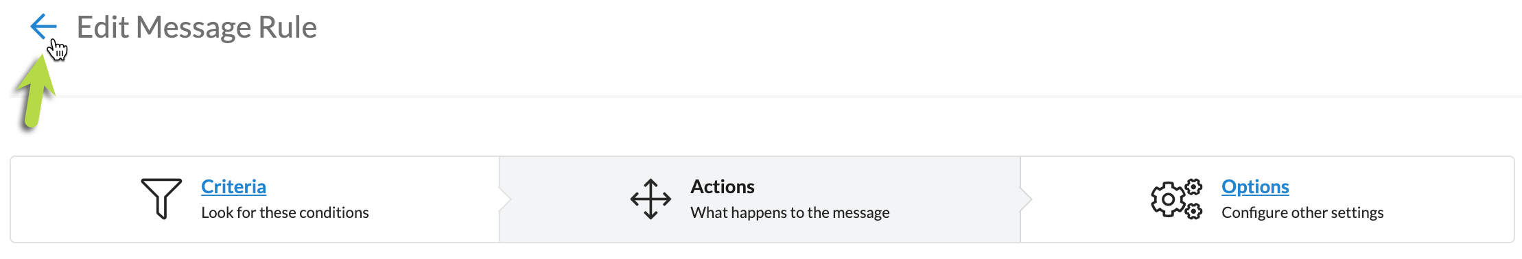The image size is (1522, 259).
Task: Select the Actions step label
Action: (x=723, y=186)
